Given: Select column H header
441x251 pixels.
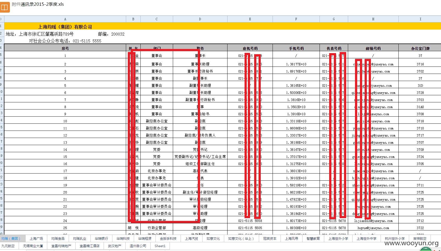Looking at the screenshot, I should pos(373,19).
